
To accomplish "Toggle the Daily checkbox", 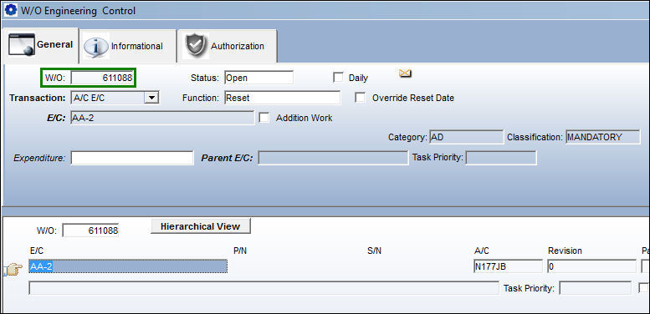I will pyautogui.click(x=338, y=78).
